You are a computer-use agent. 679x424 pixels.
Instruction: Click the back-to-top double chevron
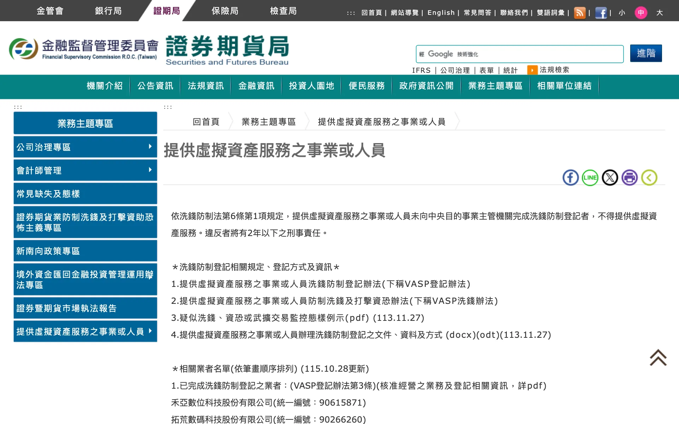(x=658, y=357)
